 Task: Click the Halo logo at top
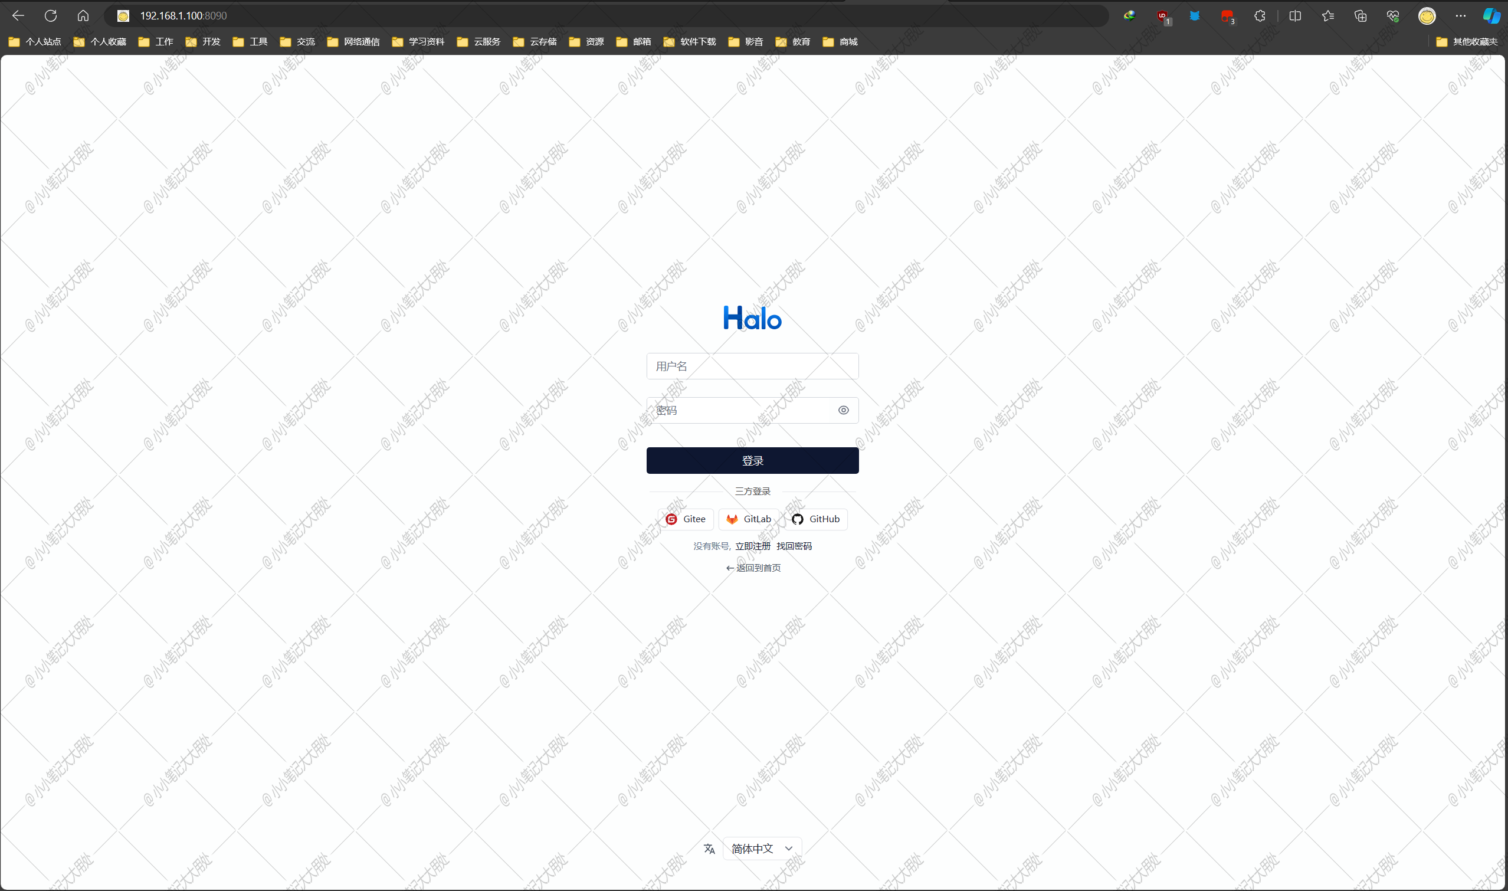click(x=752, y=316)
